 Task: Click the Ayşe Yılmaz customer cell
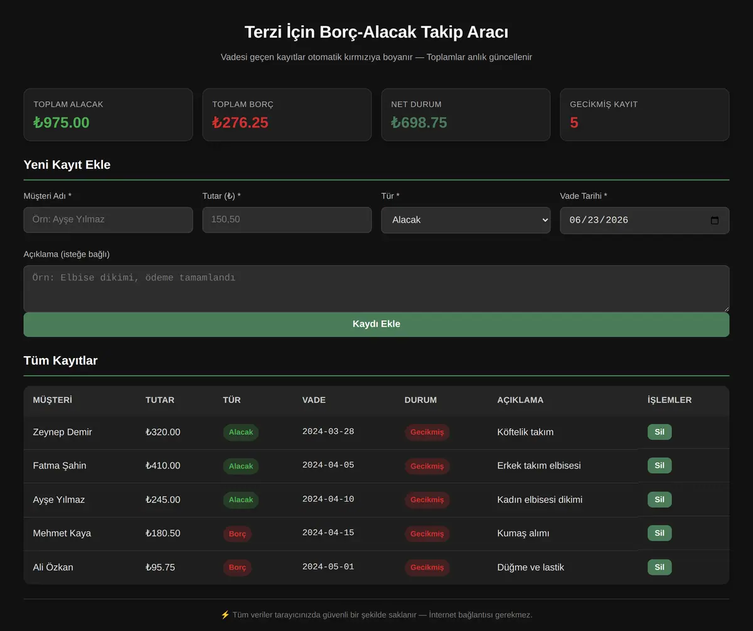click(59, 500)
